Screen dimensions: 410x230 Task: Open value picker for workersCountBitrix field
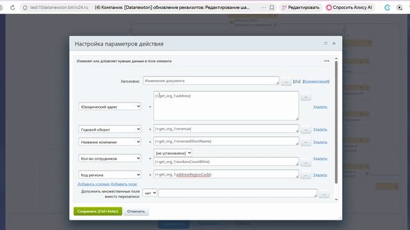(306, 163)
